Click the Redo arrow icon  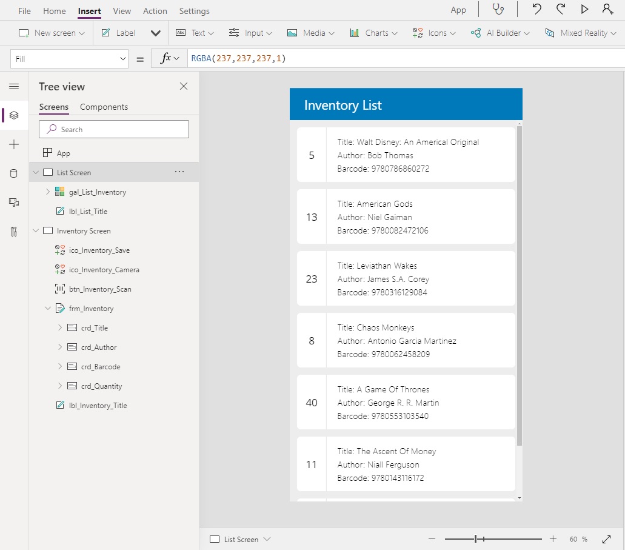pyautogui.click(x=561, y=9)
